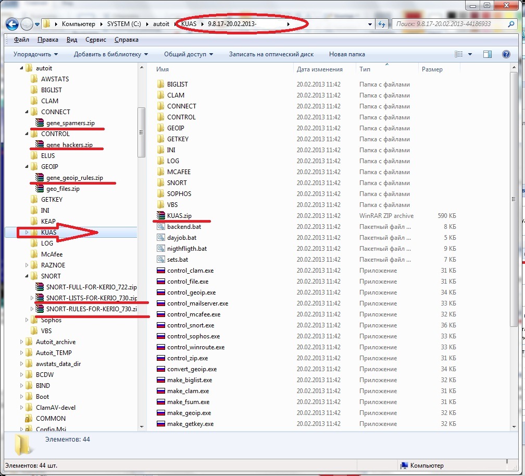Open the help question mark icon

pos(506,54)
